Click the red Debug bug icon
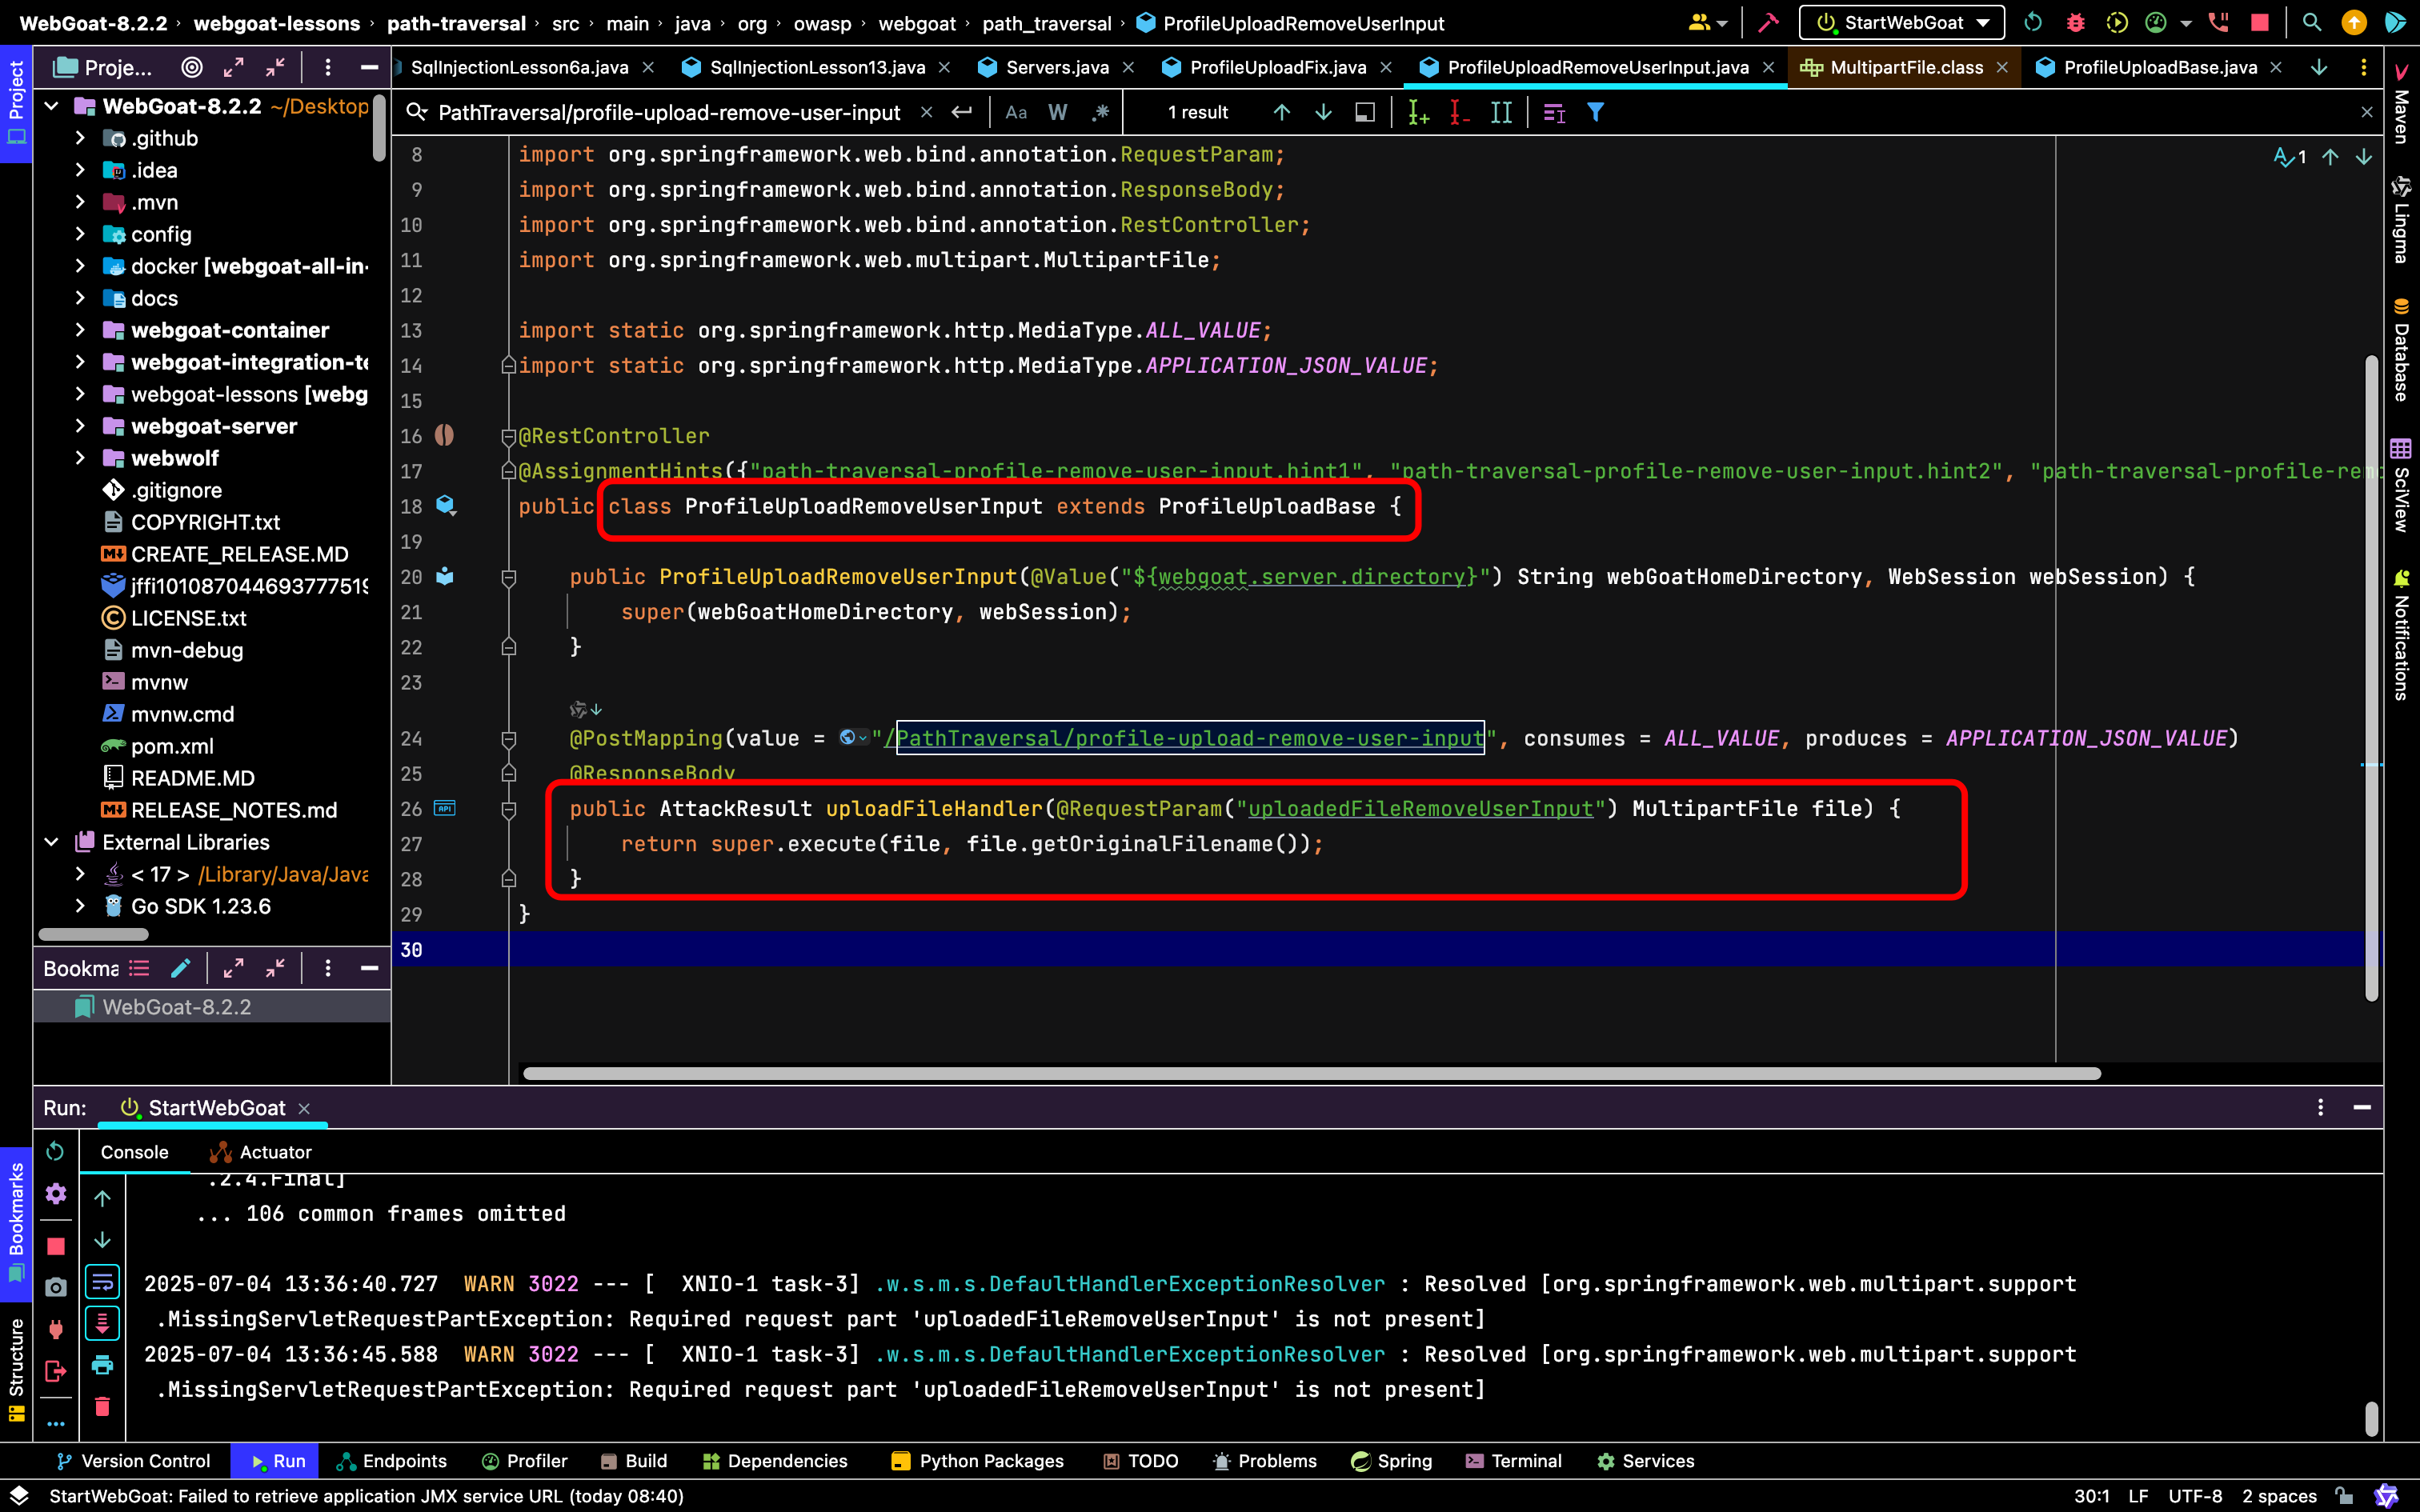 point(2076,23)
